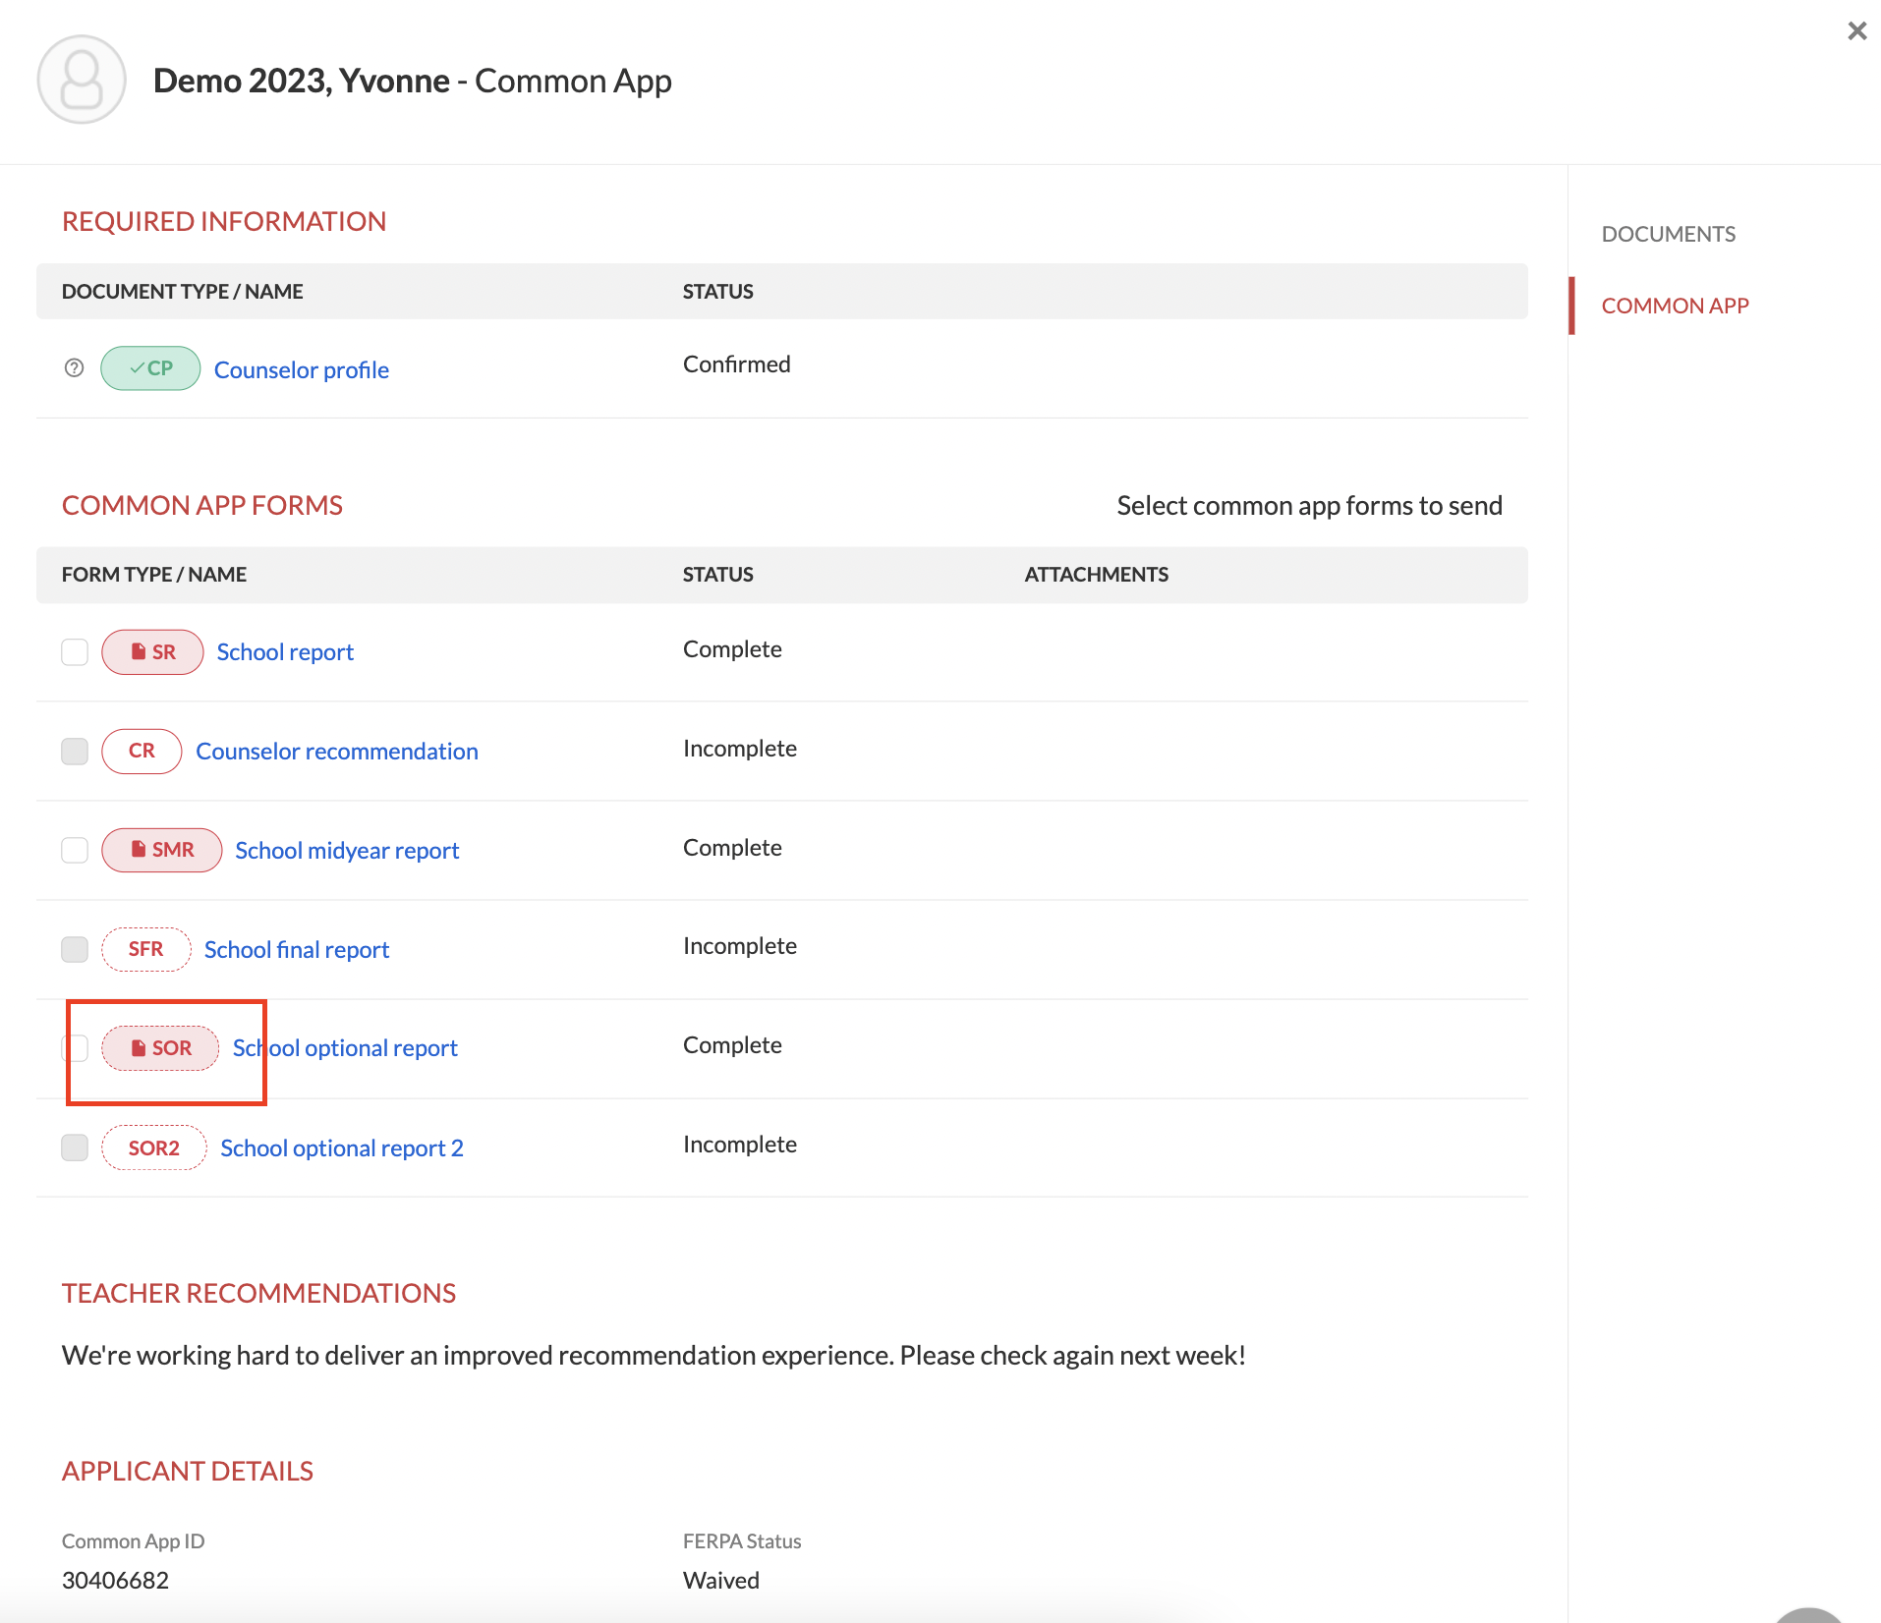Click the green CP badge
The height and width of the screenshot is (1623, 1881).
150,368
